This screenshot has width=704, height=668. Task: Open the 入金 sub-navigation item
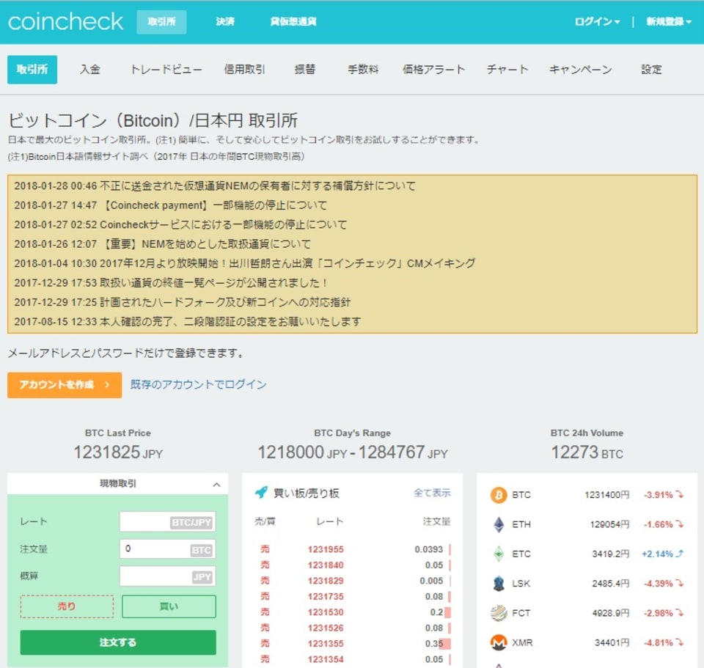90,70
